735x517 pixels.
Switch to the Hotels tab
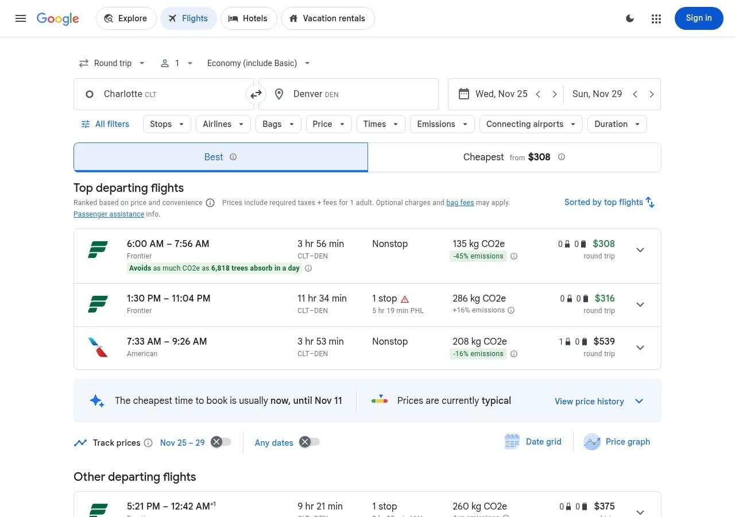249,18
